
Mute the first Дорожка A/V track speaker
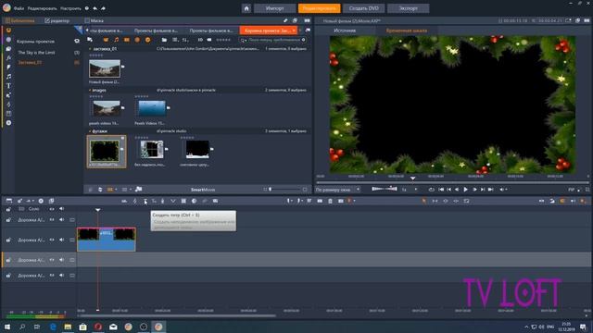point(62,220)
